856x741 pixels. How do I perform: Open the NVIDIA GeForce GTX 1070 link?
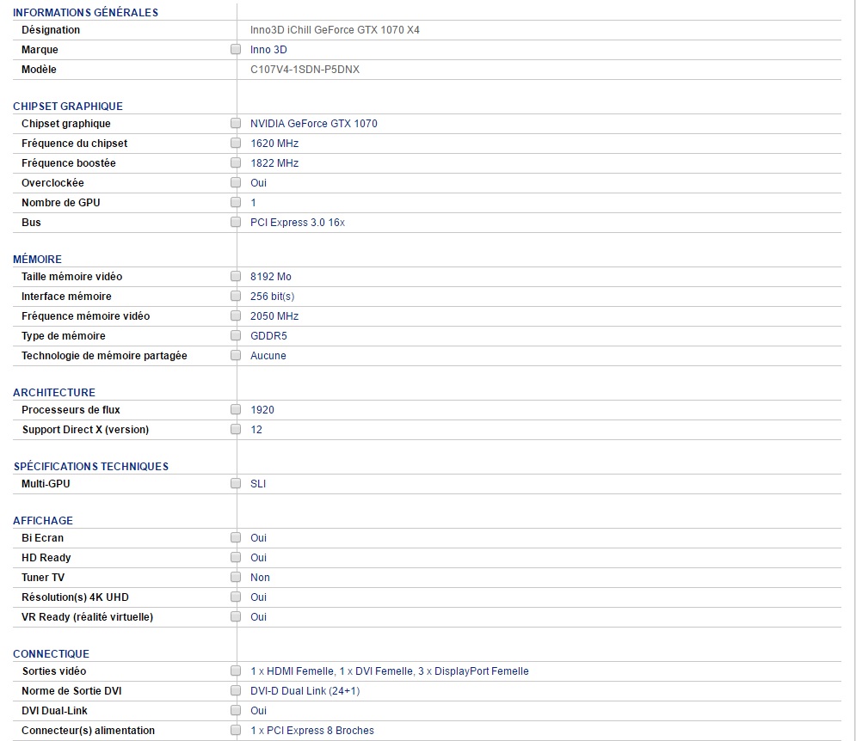tap(313, 124)
